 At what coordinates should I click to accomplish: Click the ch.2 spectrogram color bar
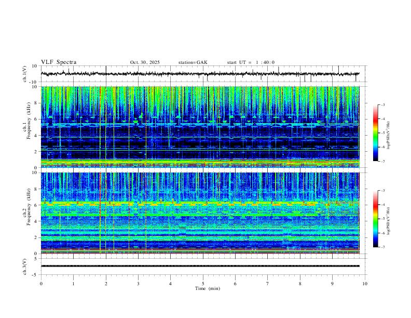coord(375,219)
